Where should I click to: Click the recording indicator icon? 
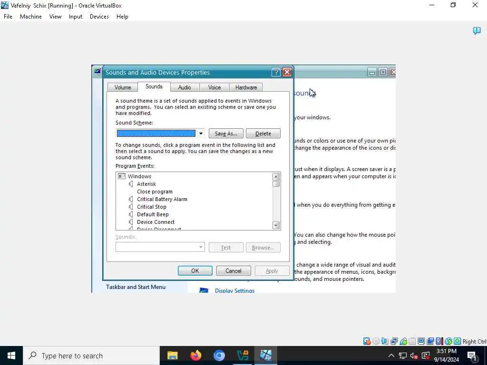430,341
